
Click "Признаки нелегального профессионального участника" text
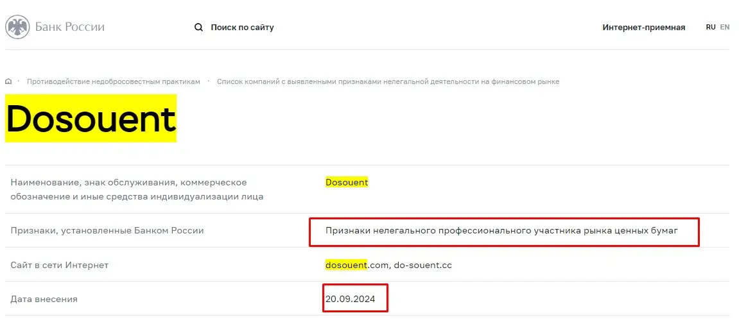tap(501, 230)
